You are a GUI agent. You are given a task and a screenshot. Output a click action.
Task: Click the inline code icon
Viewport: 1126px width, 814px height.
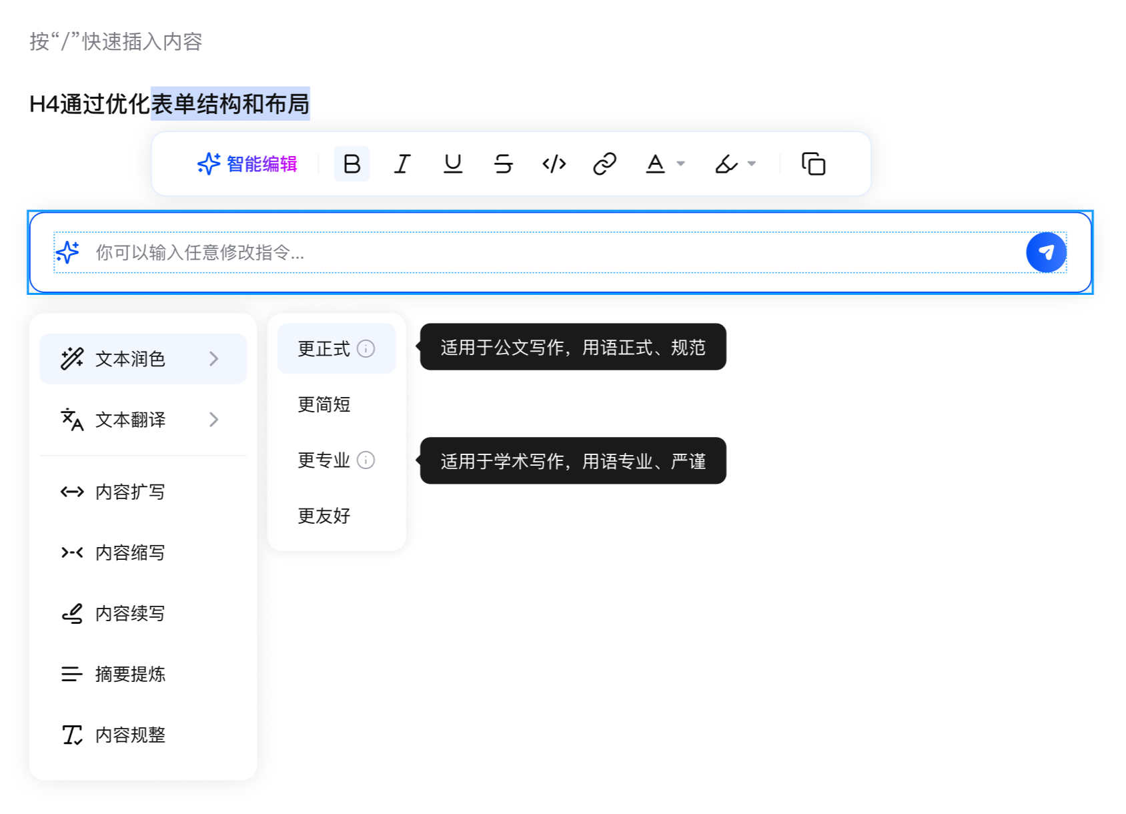[554, 164]
